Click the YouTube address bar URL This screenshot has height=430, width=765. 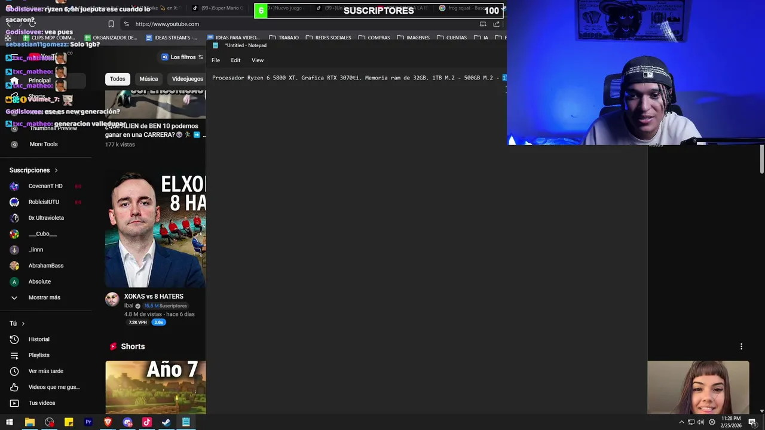coord(167,24)
